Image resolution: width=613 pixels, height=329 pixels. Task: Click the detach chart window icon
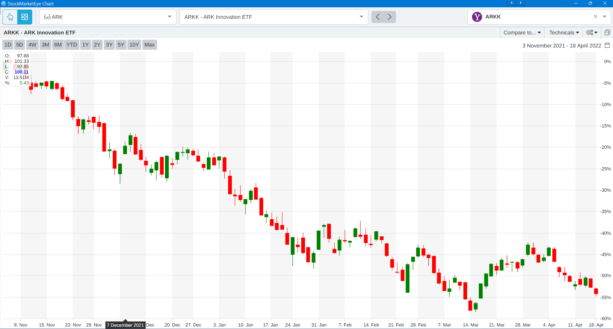coord(607,32)
